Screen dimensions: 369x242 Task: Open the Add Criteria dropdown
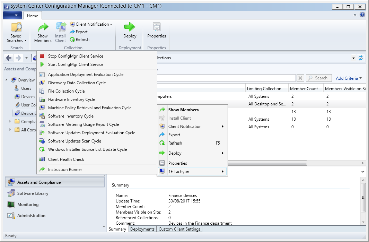(x=349, y=78)
